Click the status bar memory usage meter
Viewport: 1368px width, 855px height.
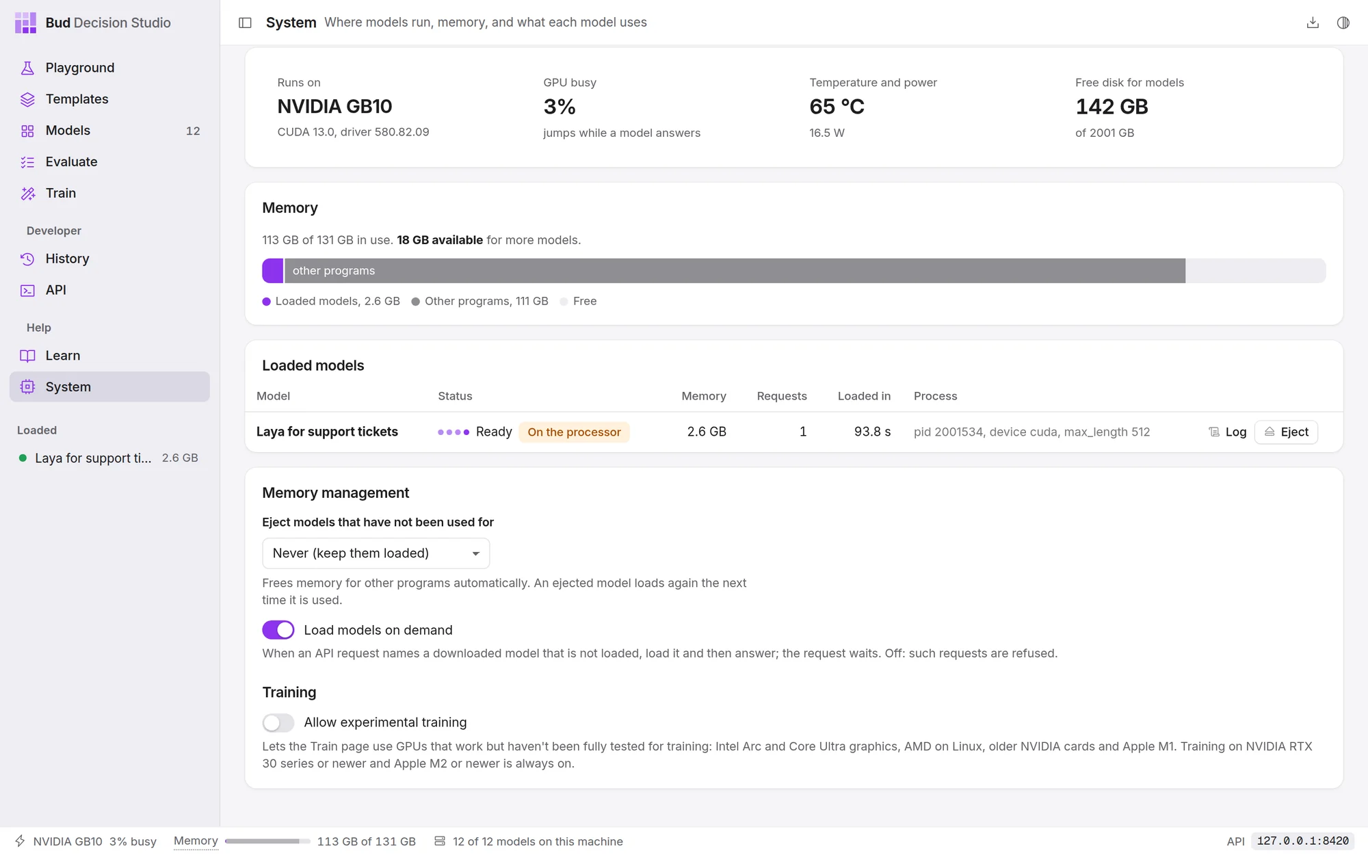click(267, 841)
